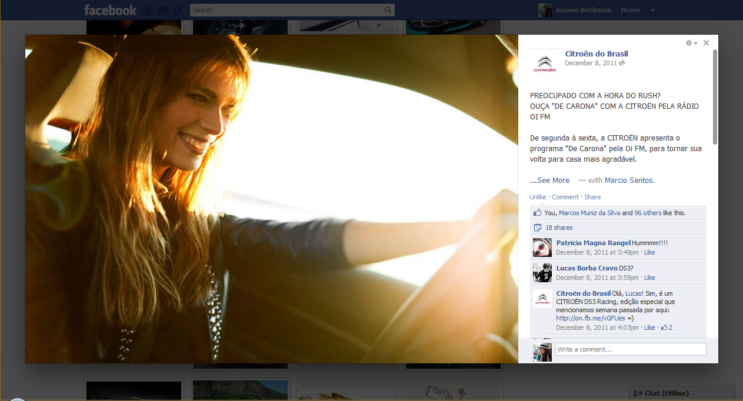The image size is (743, 401).
Task: Click Josane Beckman profile picture in header
Action: (545, 10)
